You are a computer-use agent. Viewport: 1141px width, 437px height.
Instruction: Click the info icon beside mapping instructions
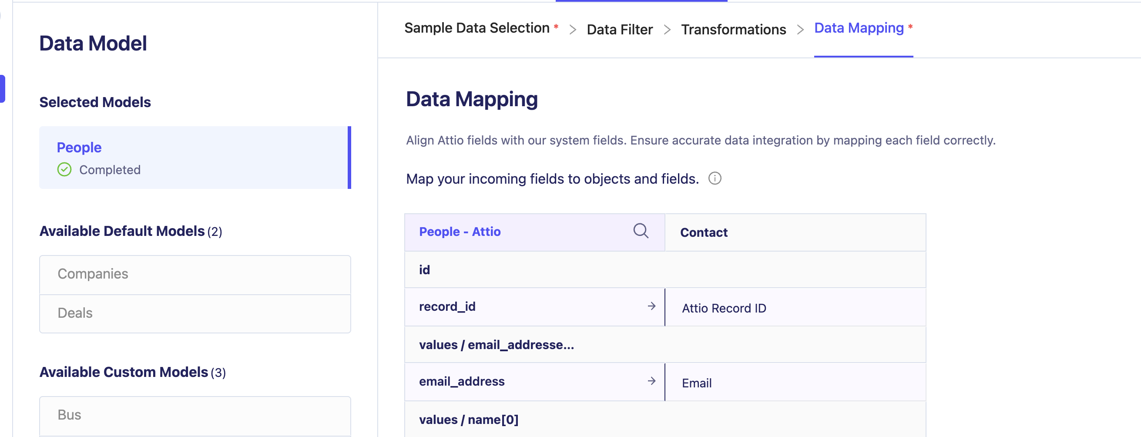click(x=715, y=178)
